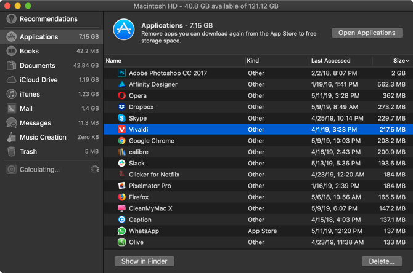413x273 pixels.
Task: Select the Google Chrome icon
Action: coord(122,141)
